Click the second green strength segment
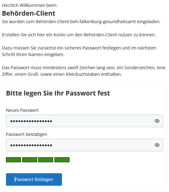169x192 pixels. (x=30, y=160)
